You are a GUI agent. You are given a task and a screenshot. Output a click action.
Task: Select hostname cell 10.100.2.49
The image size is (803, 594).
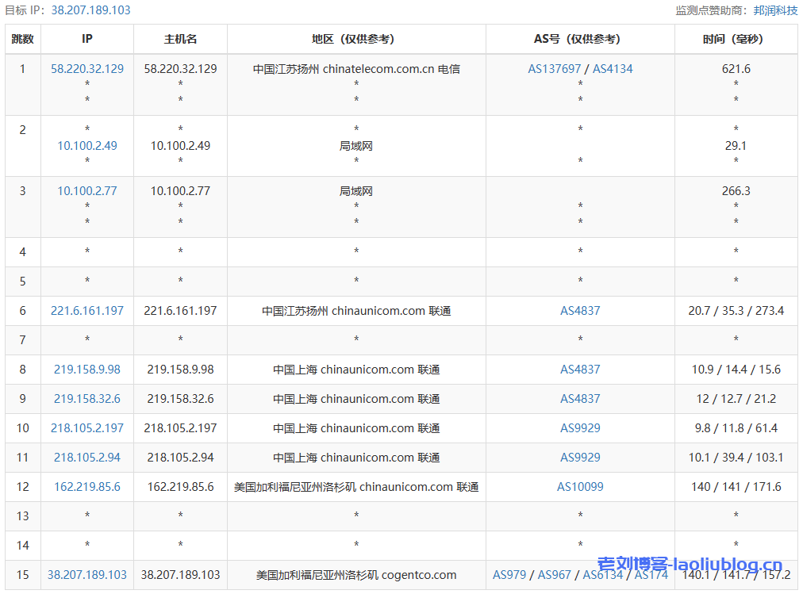180,146
